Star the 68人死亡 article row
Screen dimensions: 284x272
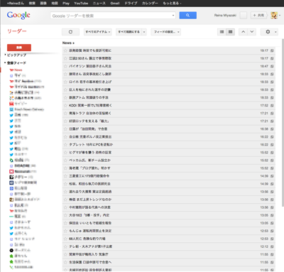pyautogui.click(x=65, y=239)
